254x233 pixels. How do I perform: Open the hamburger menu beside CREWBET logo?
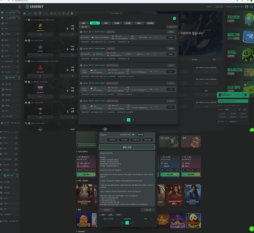point(20,7)
